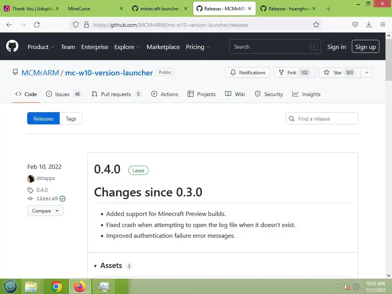Launch Chrome from the taskbar
Image resolution: width=392 pixels, height=294 pixels.
click(56, 286)
